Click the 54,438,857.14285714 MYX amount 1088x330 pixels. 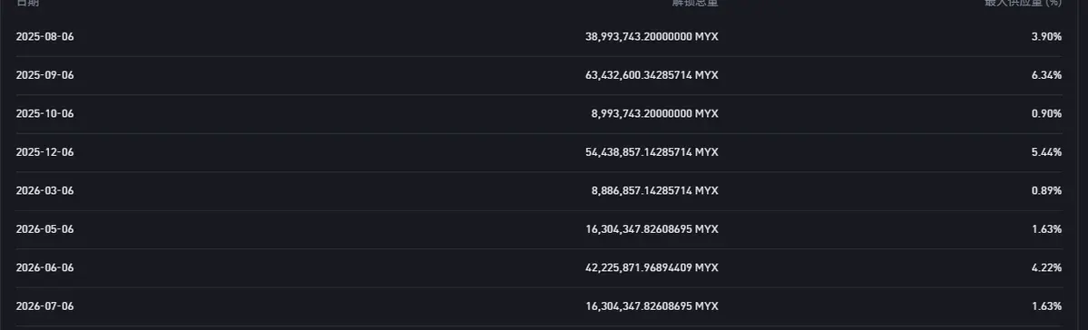652,151
